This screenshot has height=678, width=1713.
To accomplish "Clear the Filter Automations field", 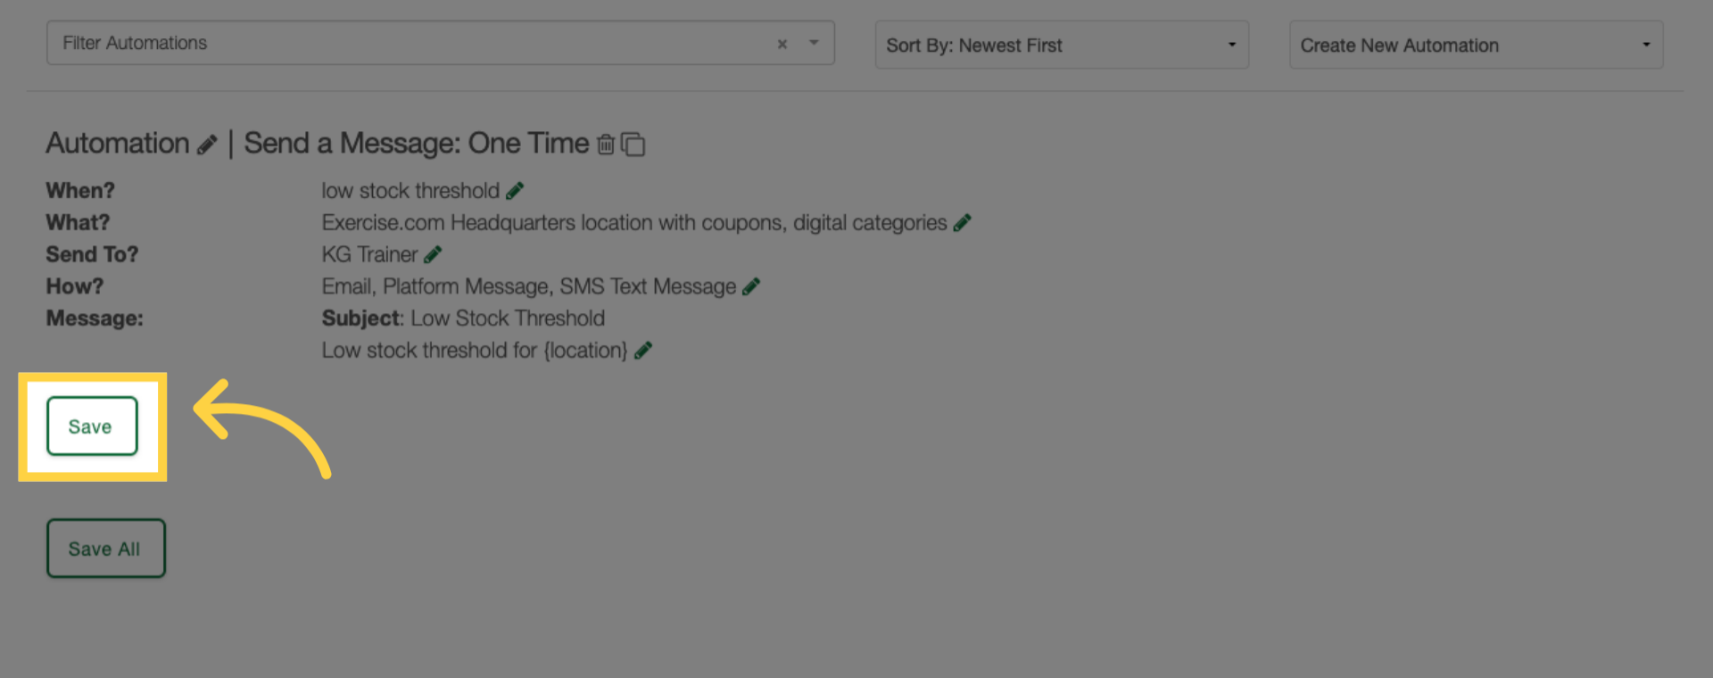I will click(x=782, y=44).
